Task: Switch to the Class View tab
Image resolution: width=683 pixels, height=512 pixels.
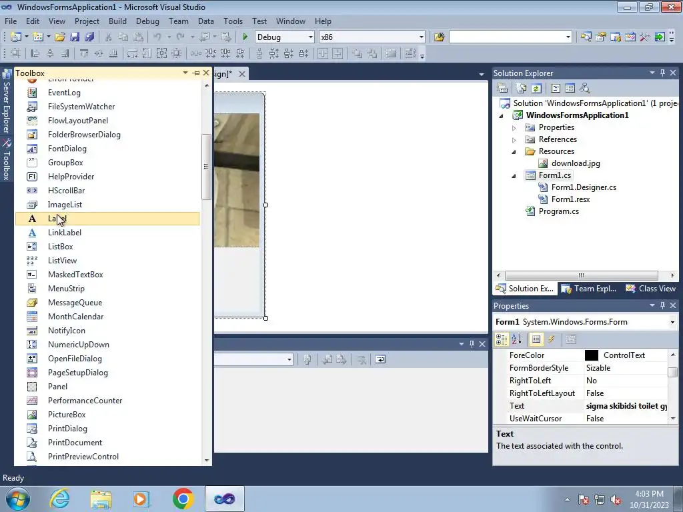Action: coord(651,289)
